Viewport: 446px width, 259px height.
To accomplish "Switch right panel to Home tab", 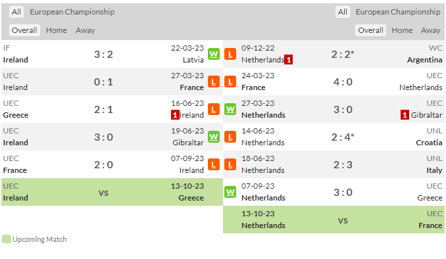I will (402, 30).
